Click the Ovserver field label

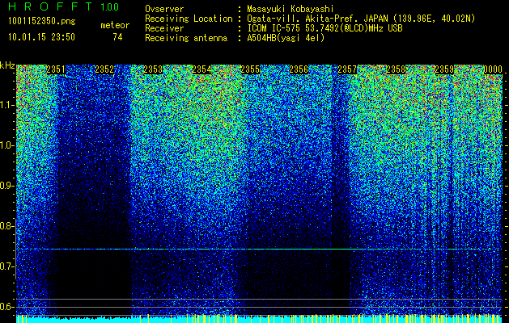point(164,9)
